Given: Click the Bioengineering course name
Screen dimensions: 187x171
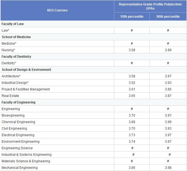Looking at the screenshot, I should 13,115.
